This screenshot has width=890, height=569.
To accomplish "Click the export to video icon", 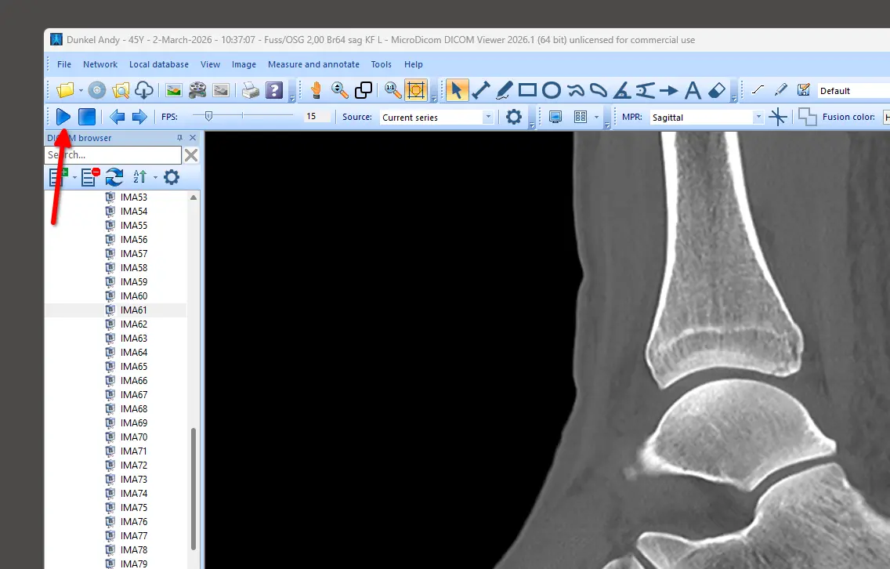I will [197, 90].
